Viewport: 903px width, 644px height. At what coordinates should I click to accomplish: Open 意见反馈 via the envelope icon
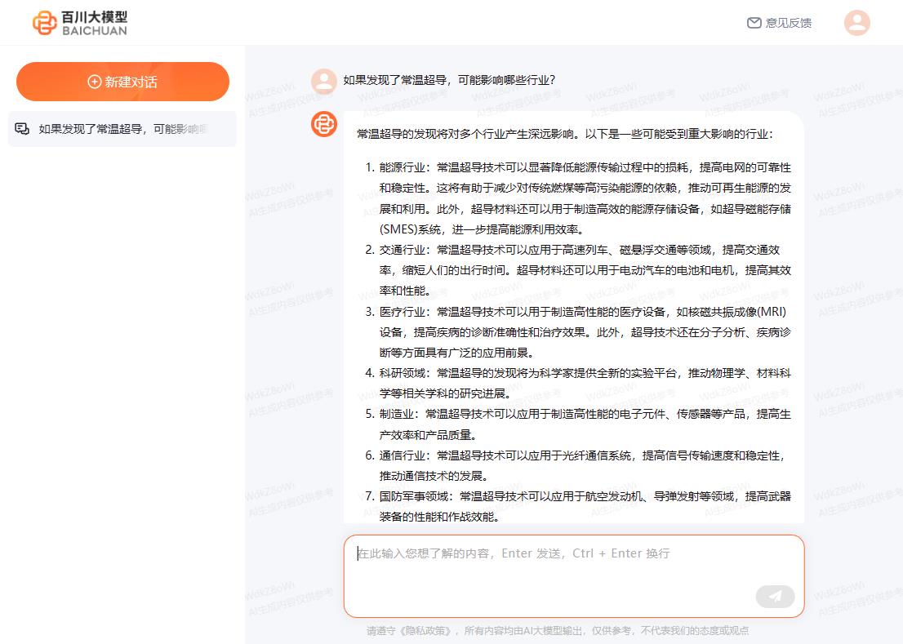[754, 23]
